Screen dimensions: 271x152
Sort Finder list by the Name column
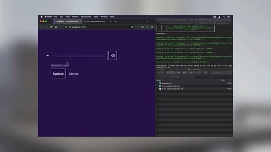click(x=158, y=80)
